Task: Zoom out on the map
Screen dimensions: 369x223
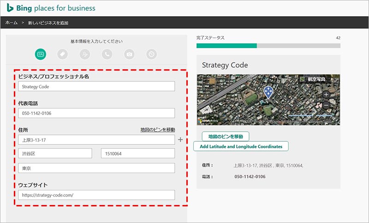Action: point(326,105)
